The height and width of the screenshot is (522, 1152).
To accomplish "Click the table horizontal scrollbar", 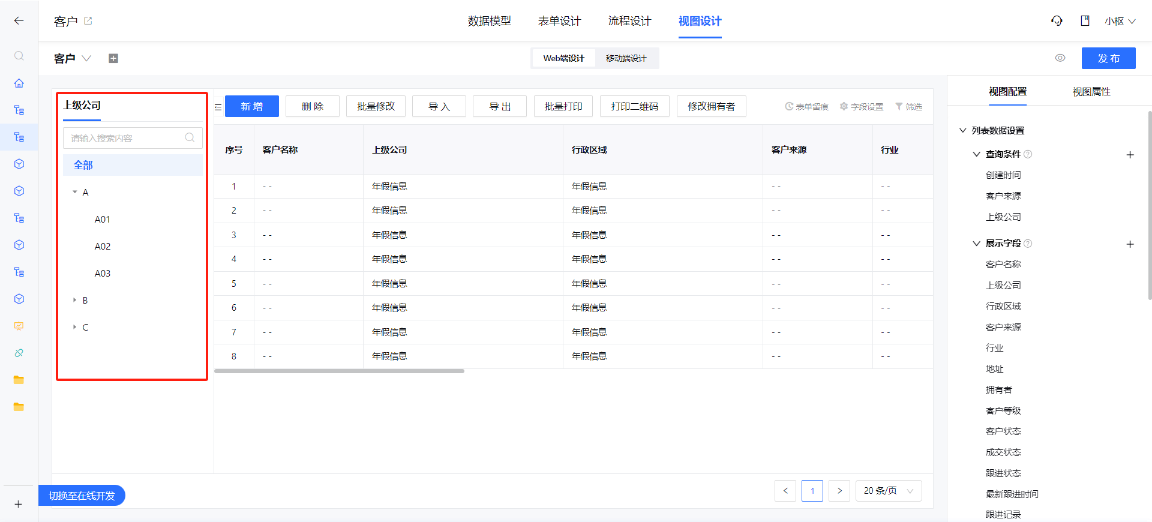I will (339, 371).
